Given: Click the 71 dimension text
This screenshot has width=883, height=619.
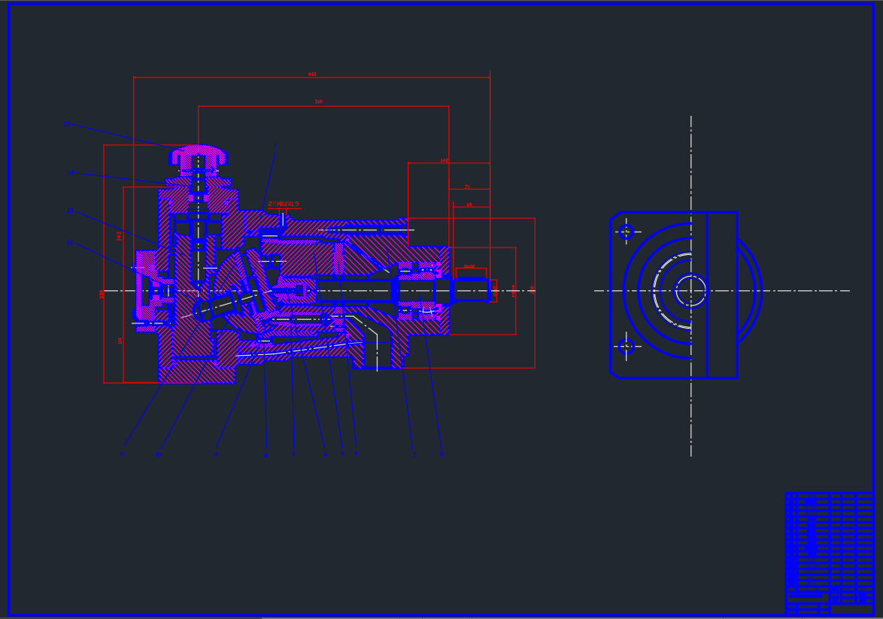Looking at the screenshot, I should click(x=467, y=187).
